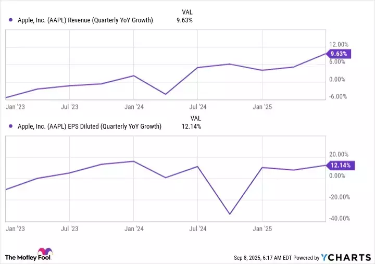The width and height of the screenshot is (375, 264).
Task: Click the Jan '24 label on EPS chart axis
Action: click(134, 228)
